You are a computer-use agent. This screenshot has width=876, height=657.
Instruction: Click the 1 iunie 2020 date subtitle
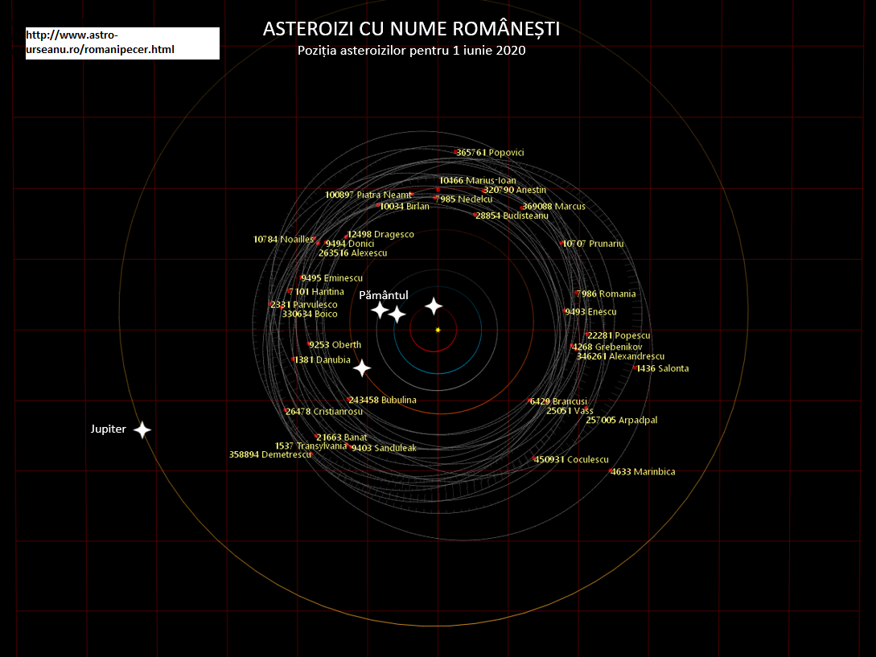[410, 51]
